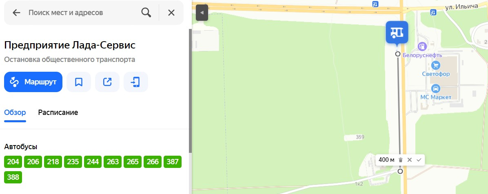Build a route with Маршрут button

33,82
